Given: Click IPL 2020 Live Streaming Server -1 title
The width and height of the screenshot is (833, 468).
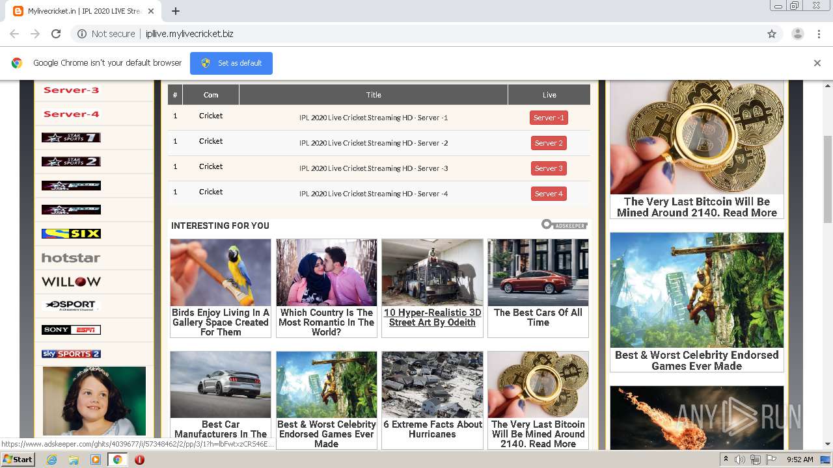Looking at the screenshot, I should coord(374,118).
